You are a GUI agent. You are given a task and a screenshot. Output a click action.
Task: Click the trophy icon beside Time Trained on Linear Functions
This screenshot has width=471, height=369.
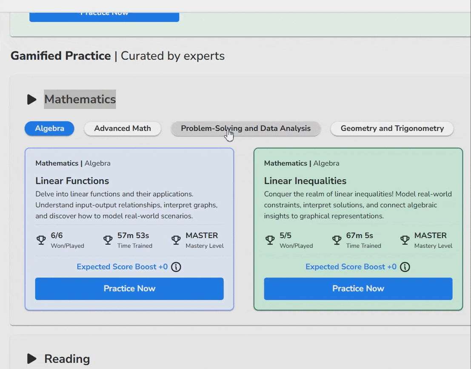(x=108, y=240)
